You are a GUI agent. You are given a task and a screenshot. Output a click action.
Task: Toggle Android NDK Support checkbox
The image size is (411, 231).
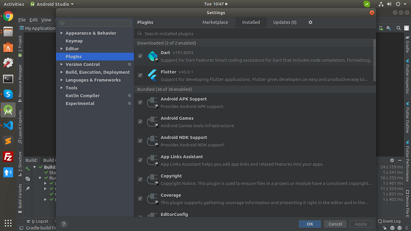(x=140, y=141)
